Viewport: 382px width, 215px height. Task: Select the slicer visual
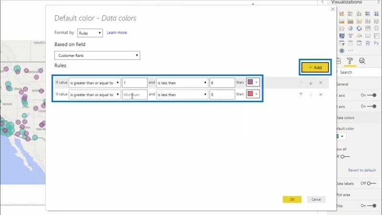pos(342,43)
